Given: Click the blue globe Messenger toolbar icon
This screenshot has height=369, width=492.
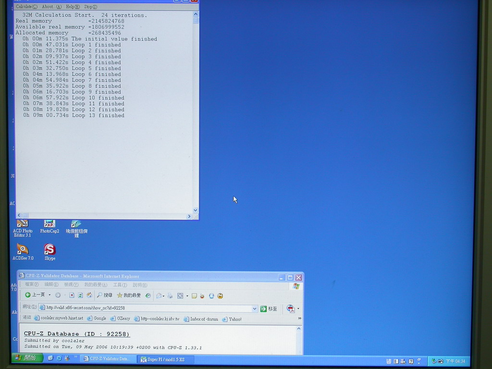Looking at the screenshot, I should point(211,296).
